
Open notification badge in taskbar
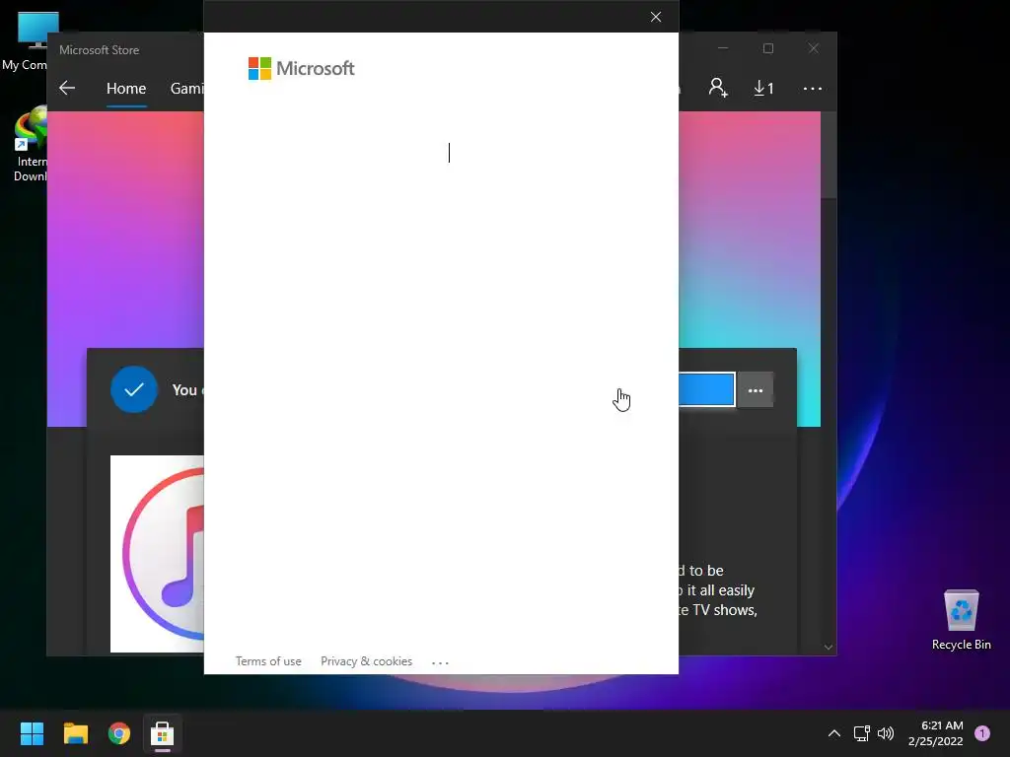982,733
